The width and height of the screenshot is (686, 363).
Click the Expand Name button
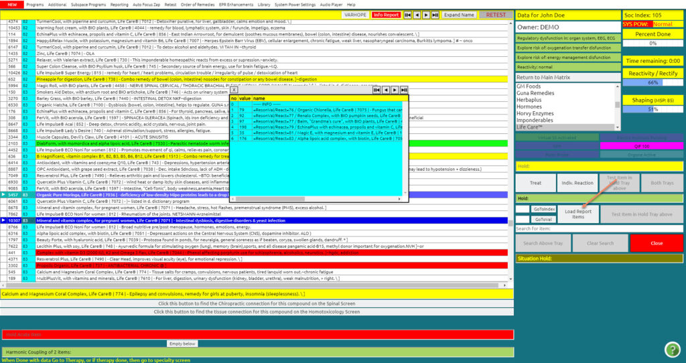(459, 14)
